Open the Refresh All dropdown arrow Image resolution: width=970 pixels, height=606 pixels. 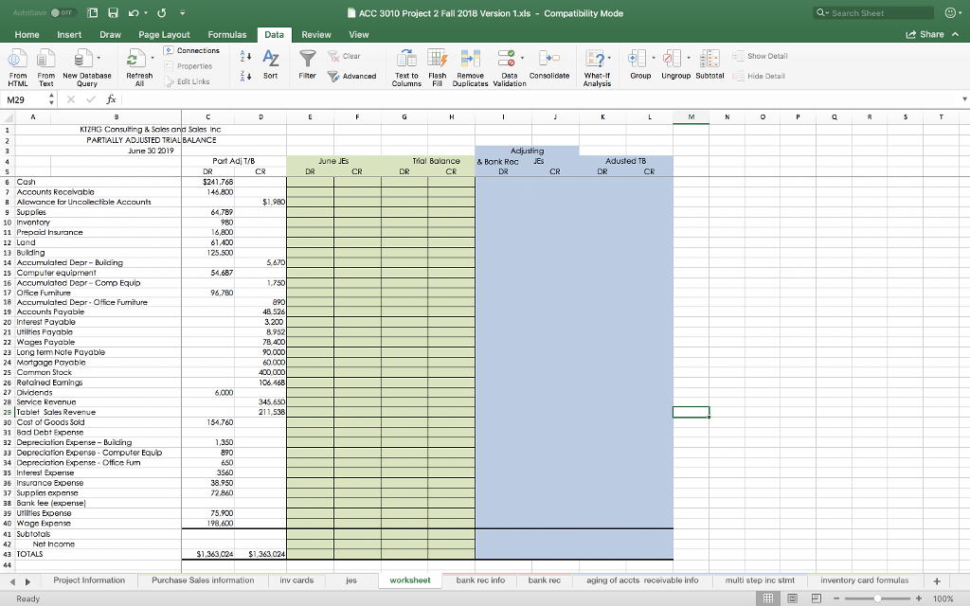(x=153, y=58)
